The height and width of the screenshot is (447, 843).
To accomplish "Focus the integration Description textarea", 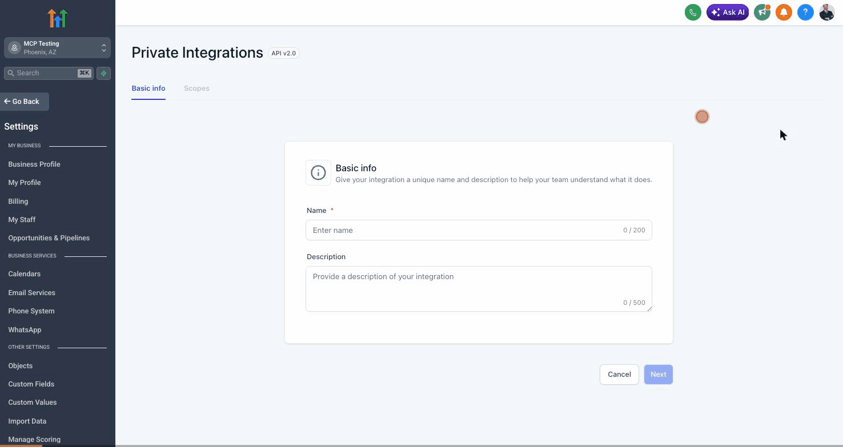I will tap(479, 289).
